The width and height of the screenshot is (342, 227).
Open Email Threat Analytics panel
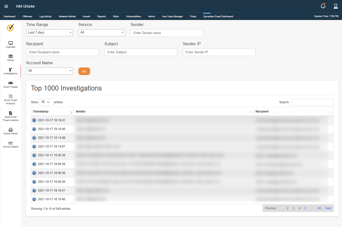point(10,99)
